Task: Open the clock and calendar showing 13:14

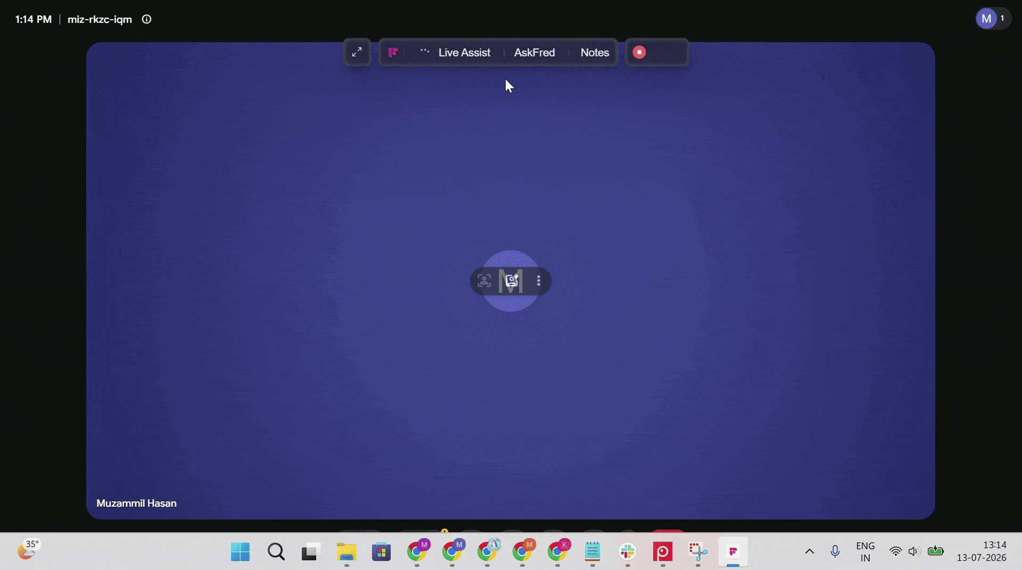Action: (x=982, y=552)
